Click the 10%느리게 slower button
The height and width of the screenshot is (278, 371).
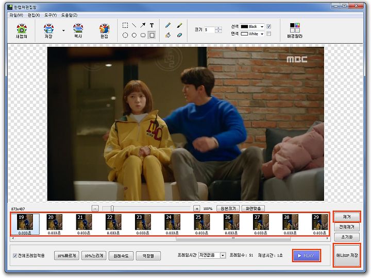click(x=94, y=256)
